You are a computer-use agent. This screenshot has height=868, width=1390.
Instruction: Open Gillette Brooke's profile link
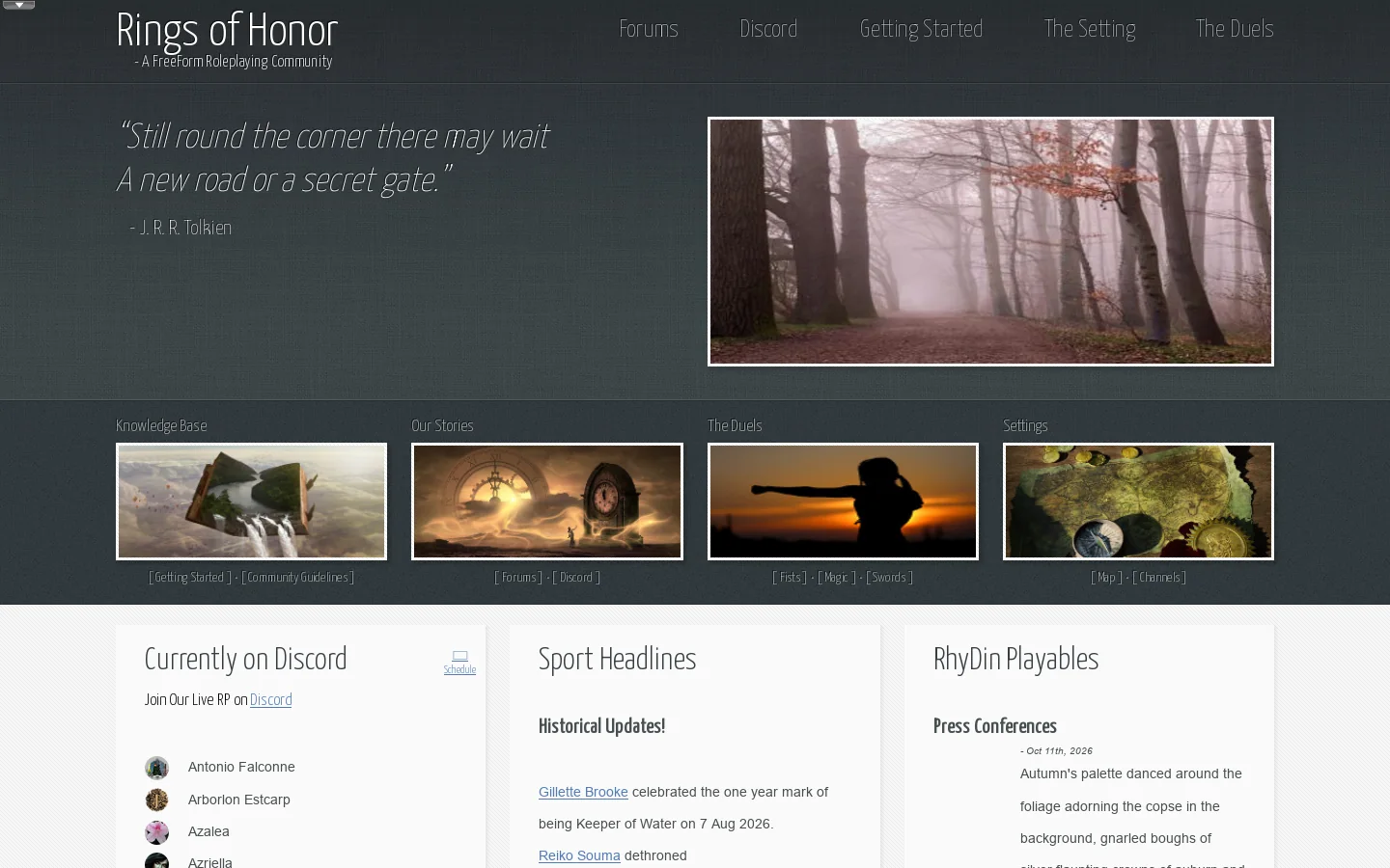[x=583, y=792]
